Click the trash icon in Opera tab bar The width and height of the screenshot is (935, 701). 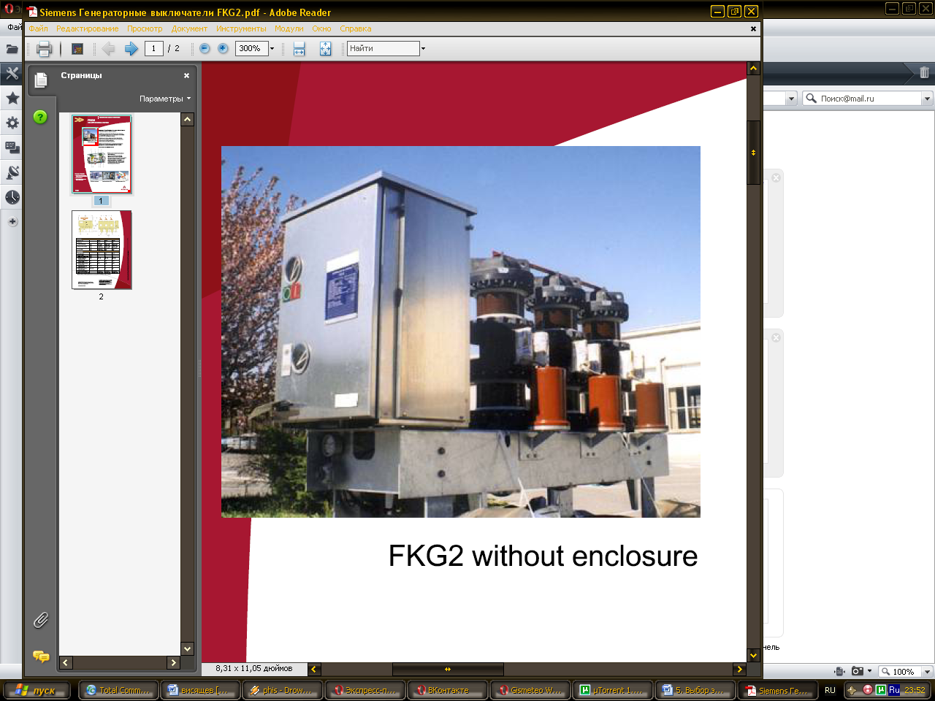click(924, 72)
